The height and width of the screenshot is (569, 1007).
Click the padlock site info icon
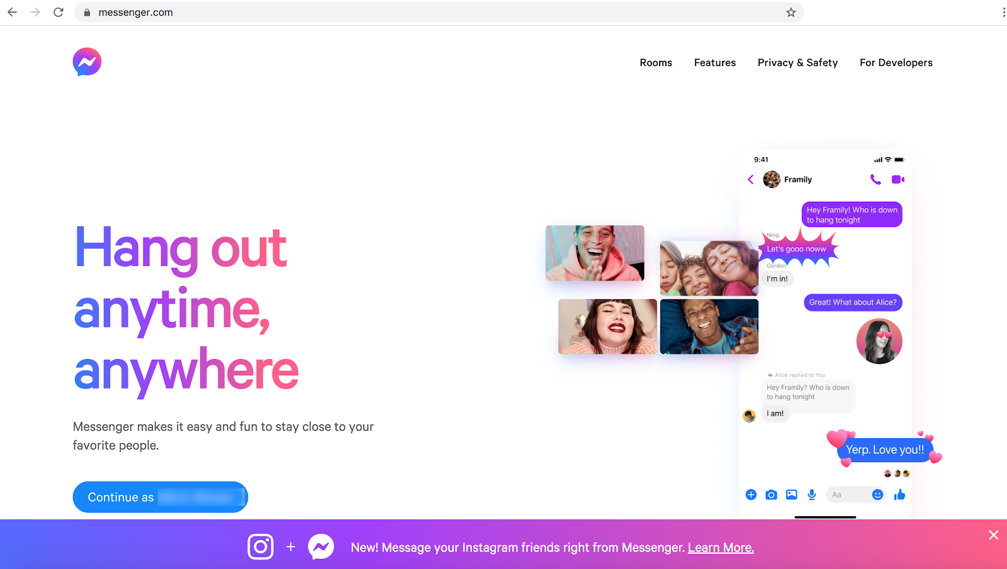87,12
